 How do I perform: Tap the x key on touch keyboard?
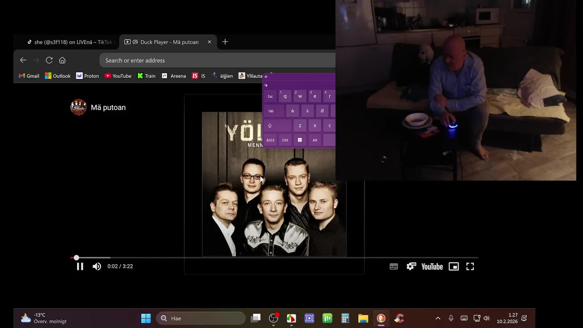(x=315, y=125)
